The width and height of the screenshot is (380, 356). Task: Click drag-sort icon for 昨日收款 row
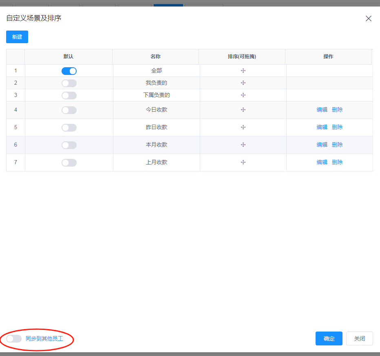pos(243,127)
